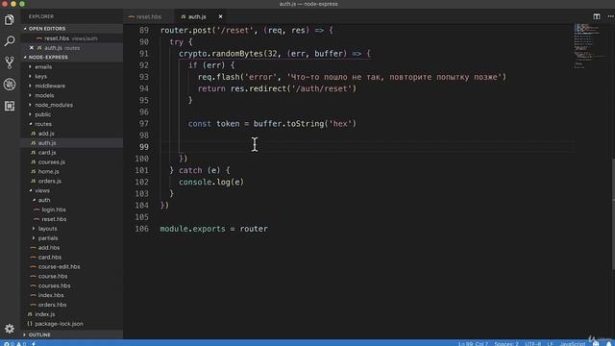Open card.js in the file tree
The height and width of the screenshot is (346, 615).
pyautogui.click(x=47, y=153)
